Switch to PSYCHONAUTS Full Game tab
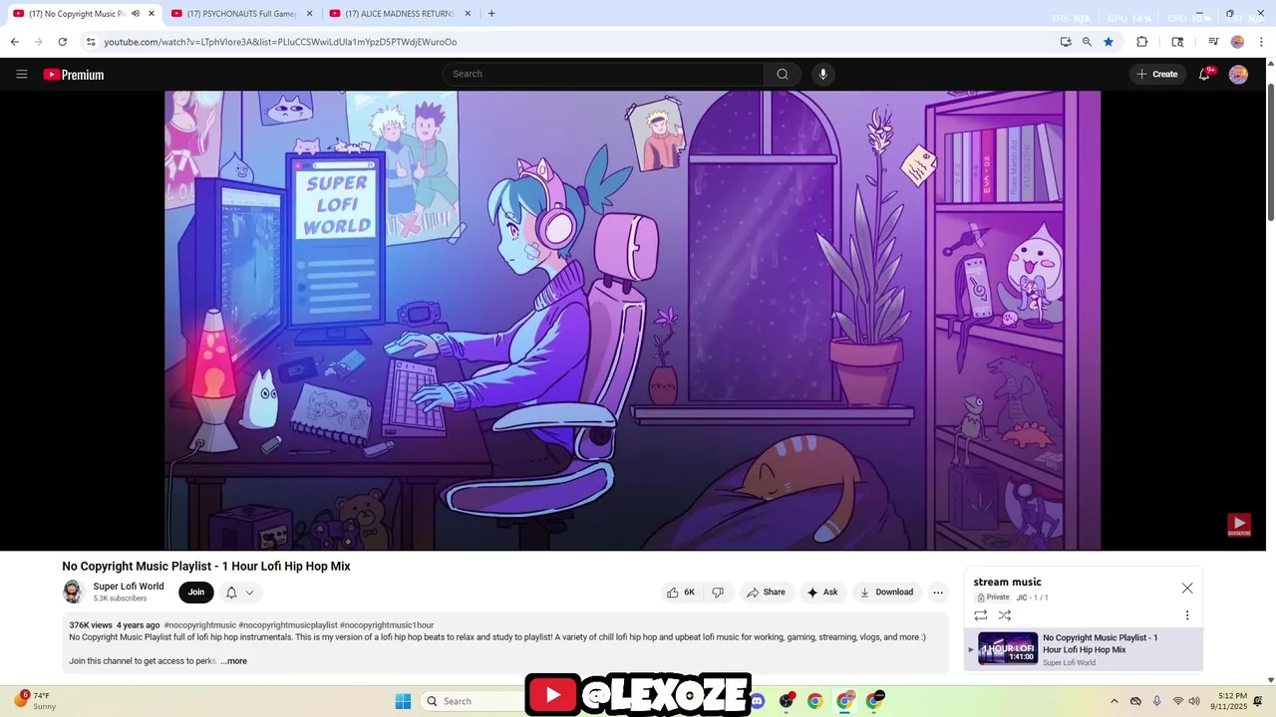The height and width of the screenshot is (717, 1276). point(243,14)
